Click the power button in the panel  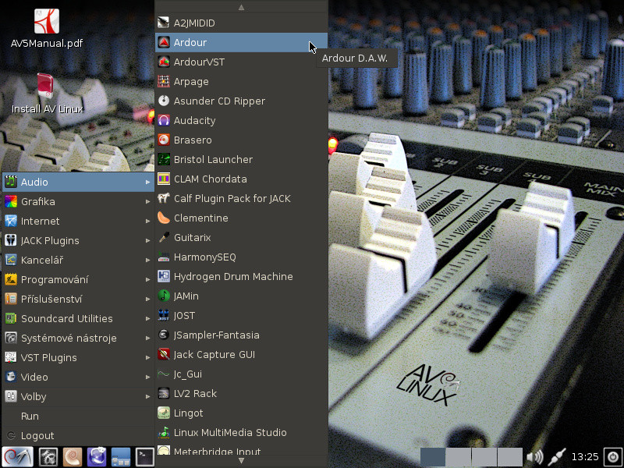613,456
